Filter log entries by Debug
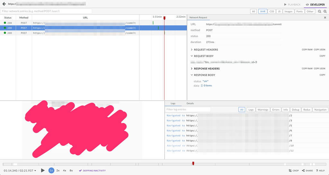 tap(296, 109)
